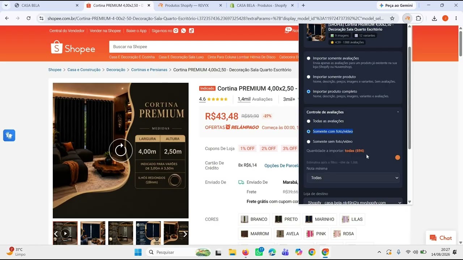Image resolution: width=463 pixels, height=260 pixels.
Task: Click Opções De Parcelamento link
Action: point(281,165)
